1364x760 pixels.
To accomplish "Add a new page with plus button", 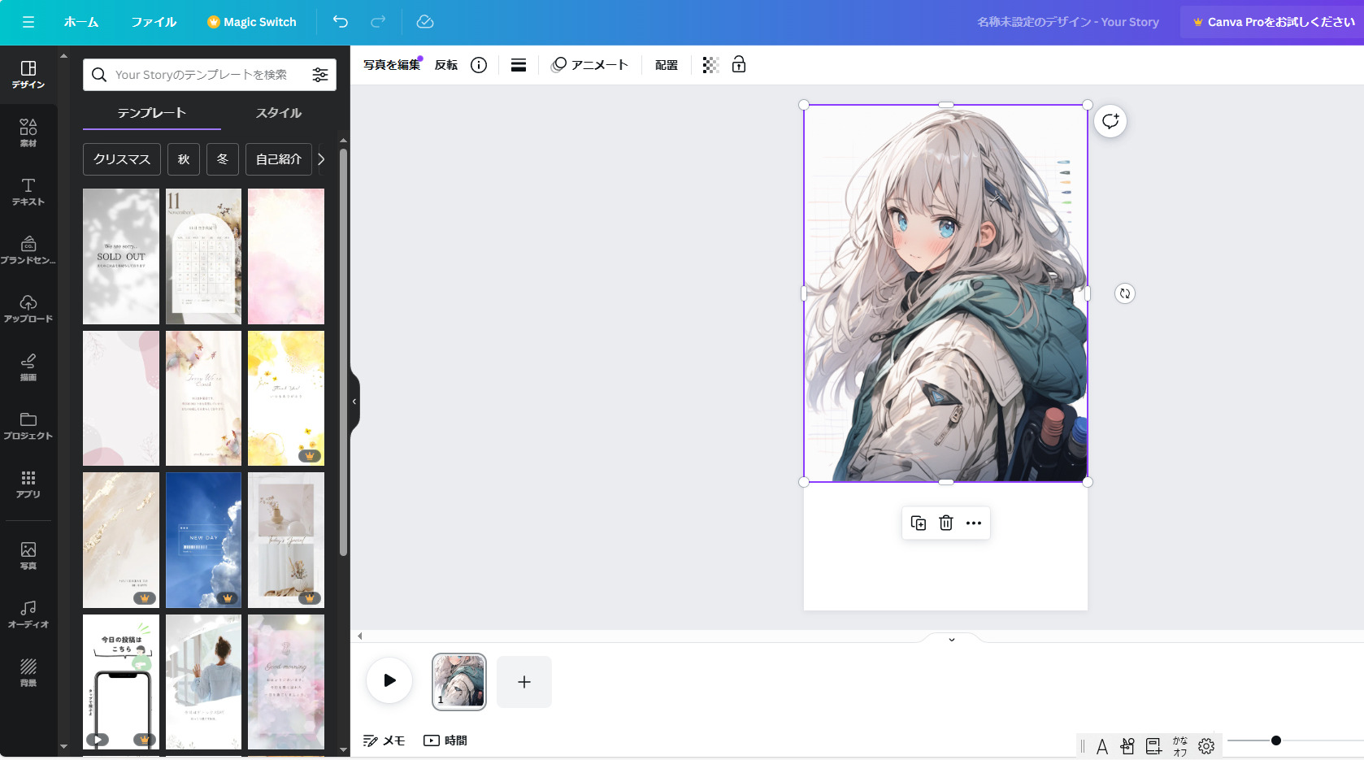I will (x=524, y=682).
